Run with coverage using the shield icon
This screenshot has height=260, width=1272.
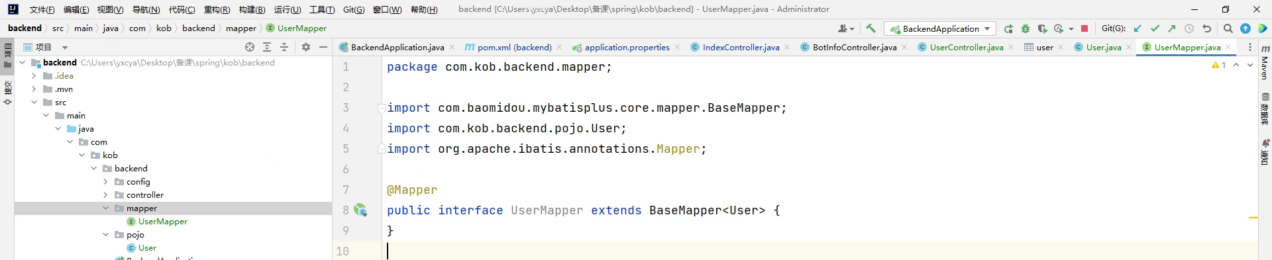pos(1042,28)
